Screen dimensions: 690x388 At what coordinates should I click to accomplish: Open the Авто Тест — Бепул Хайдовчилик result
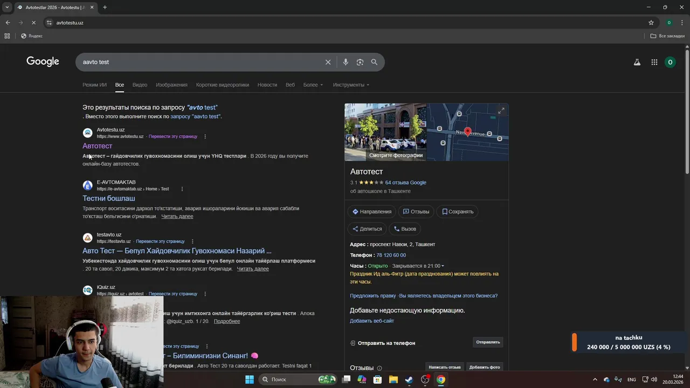177,251
